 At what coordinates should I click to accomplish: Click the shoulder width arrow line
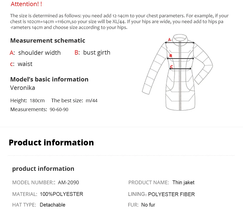pos(180,42)
